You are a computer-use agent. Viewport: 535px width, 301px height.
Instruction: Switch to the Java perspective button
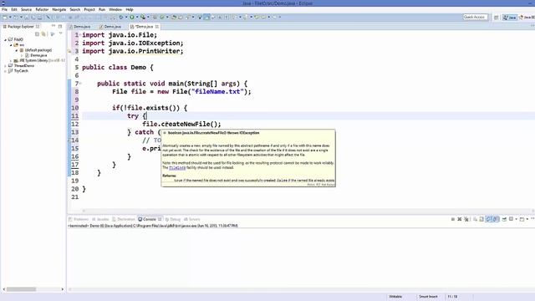pyautogui.click(x=509, y=17)
